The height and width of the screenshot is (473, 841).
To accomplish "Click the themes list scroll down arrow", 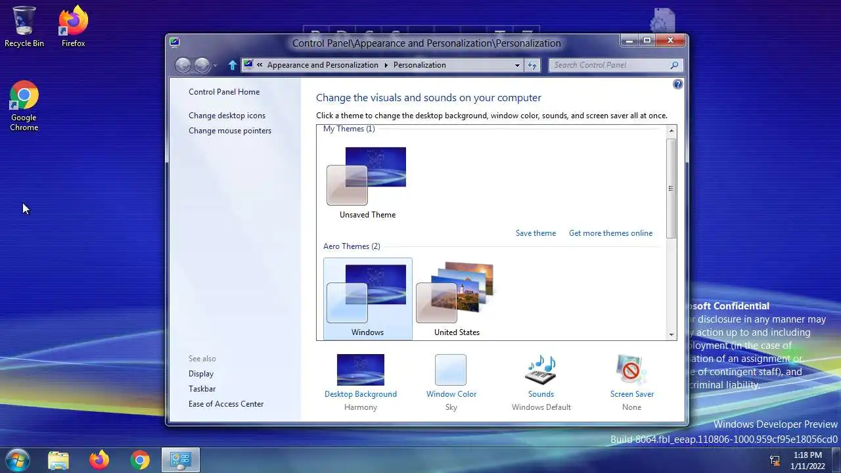I will pyautogui.click(x=671, y=334).
